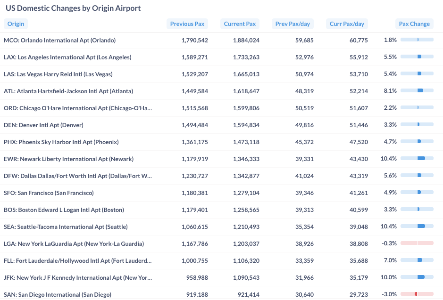The height and width of the screenshot is (300, 443).
Task: Sort by Previous Pax column header
Action: pos(187,24)
